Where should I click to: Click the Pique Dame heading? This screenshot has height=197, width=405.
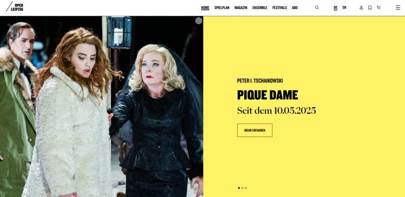[x=268, y=95]
